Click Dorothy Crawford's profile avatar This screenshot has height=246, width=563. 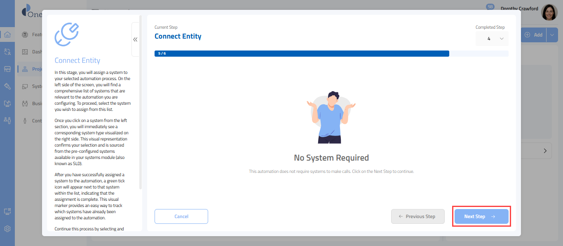click(549, 12)
